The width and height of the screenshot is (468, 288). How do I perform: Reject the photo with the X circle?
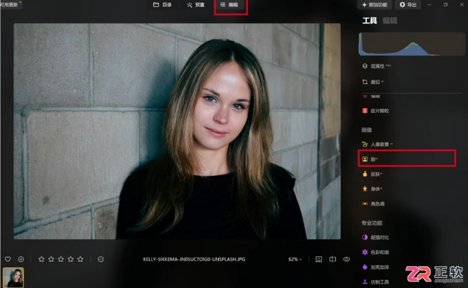tap(21, 259)
